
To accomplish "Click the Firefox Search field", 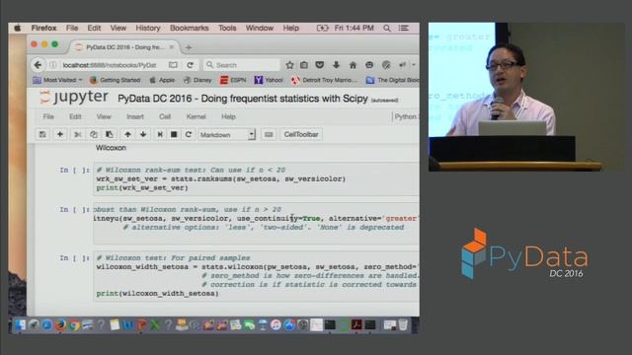I will click(x=242, y=65).
